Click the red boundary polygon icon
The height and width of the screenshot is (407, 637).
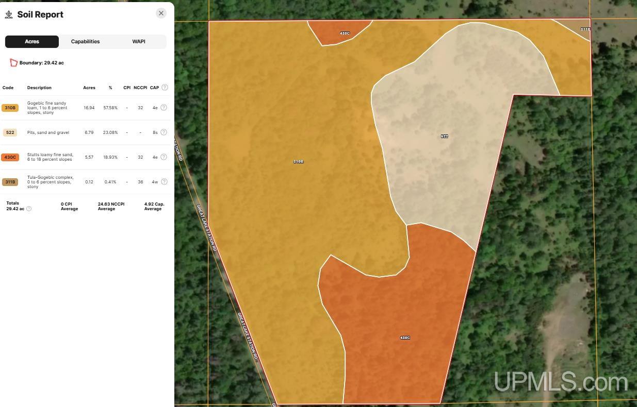click(x=13, y=63)
